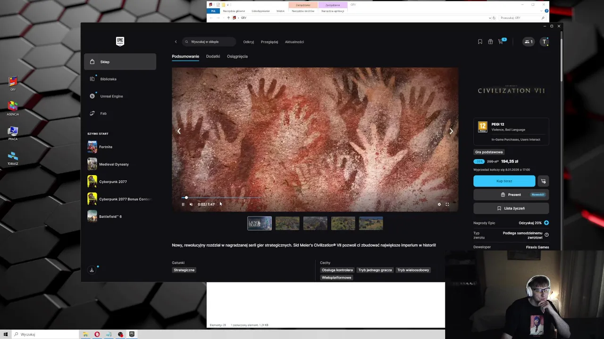Open the AGENCJA desktop shortcut
604x339 pixels.
pos(13,108)
